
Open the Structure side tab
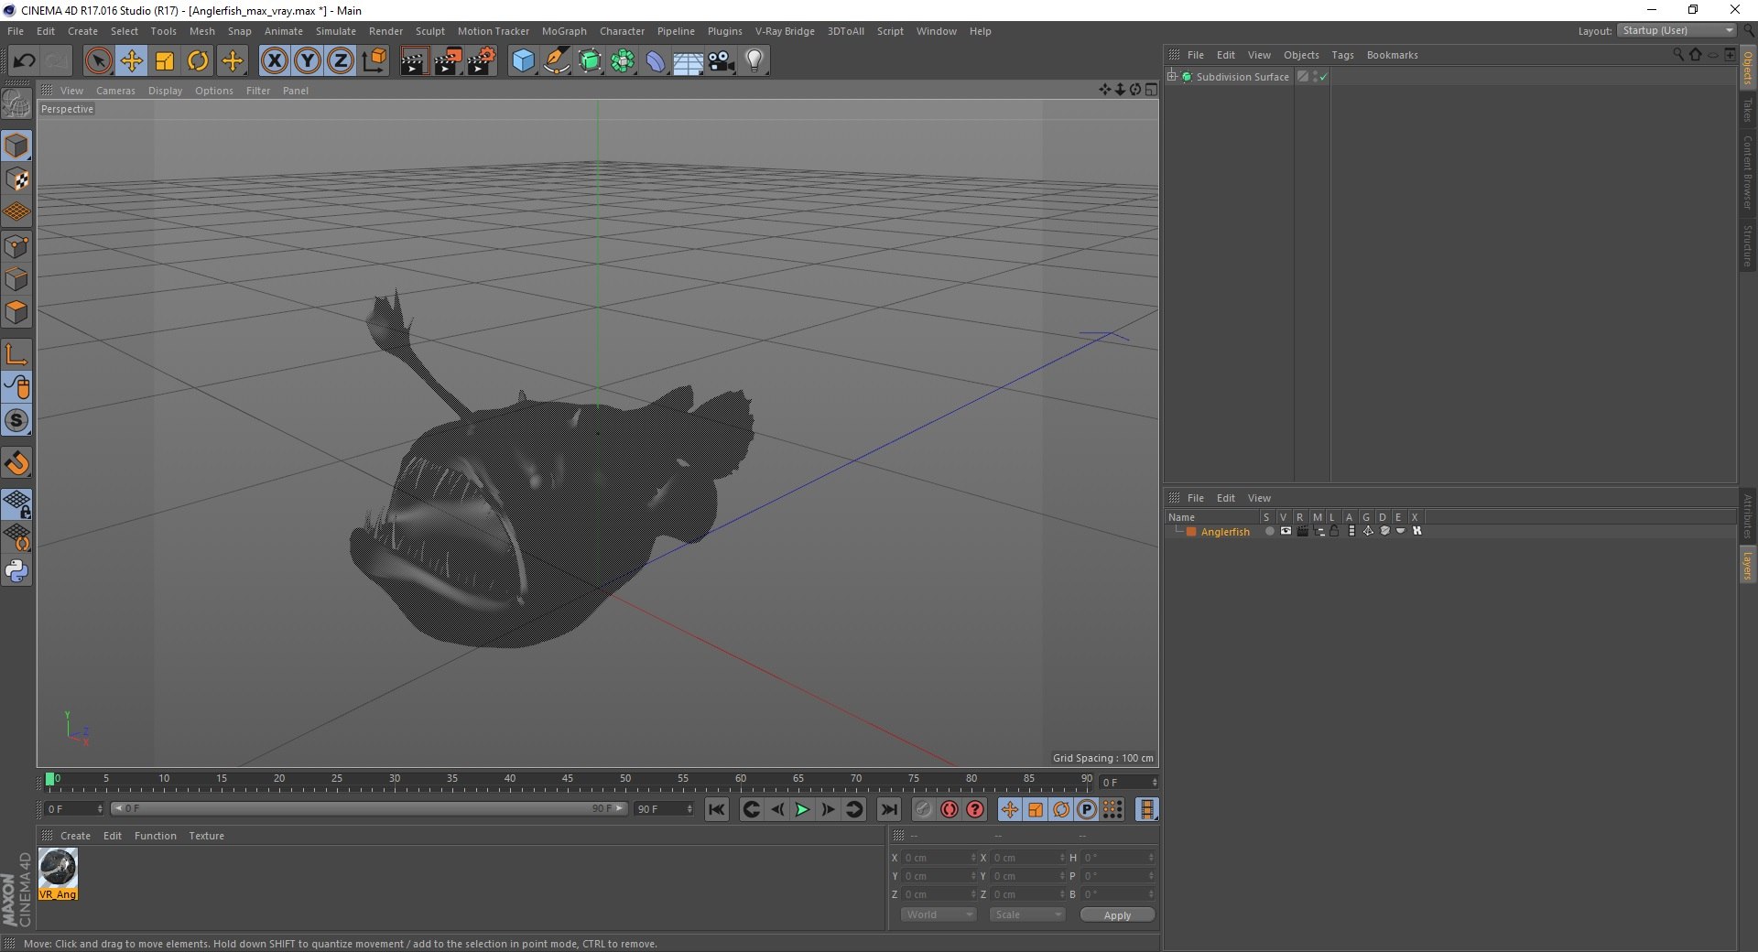[x=1748, y=245]
